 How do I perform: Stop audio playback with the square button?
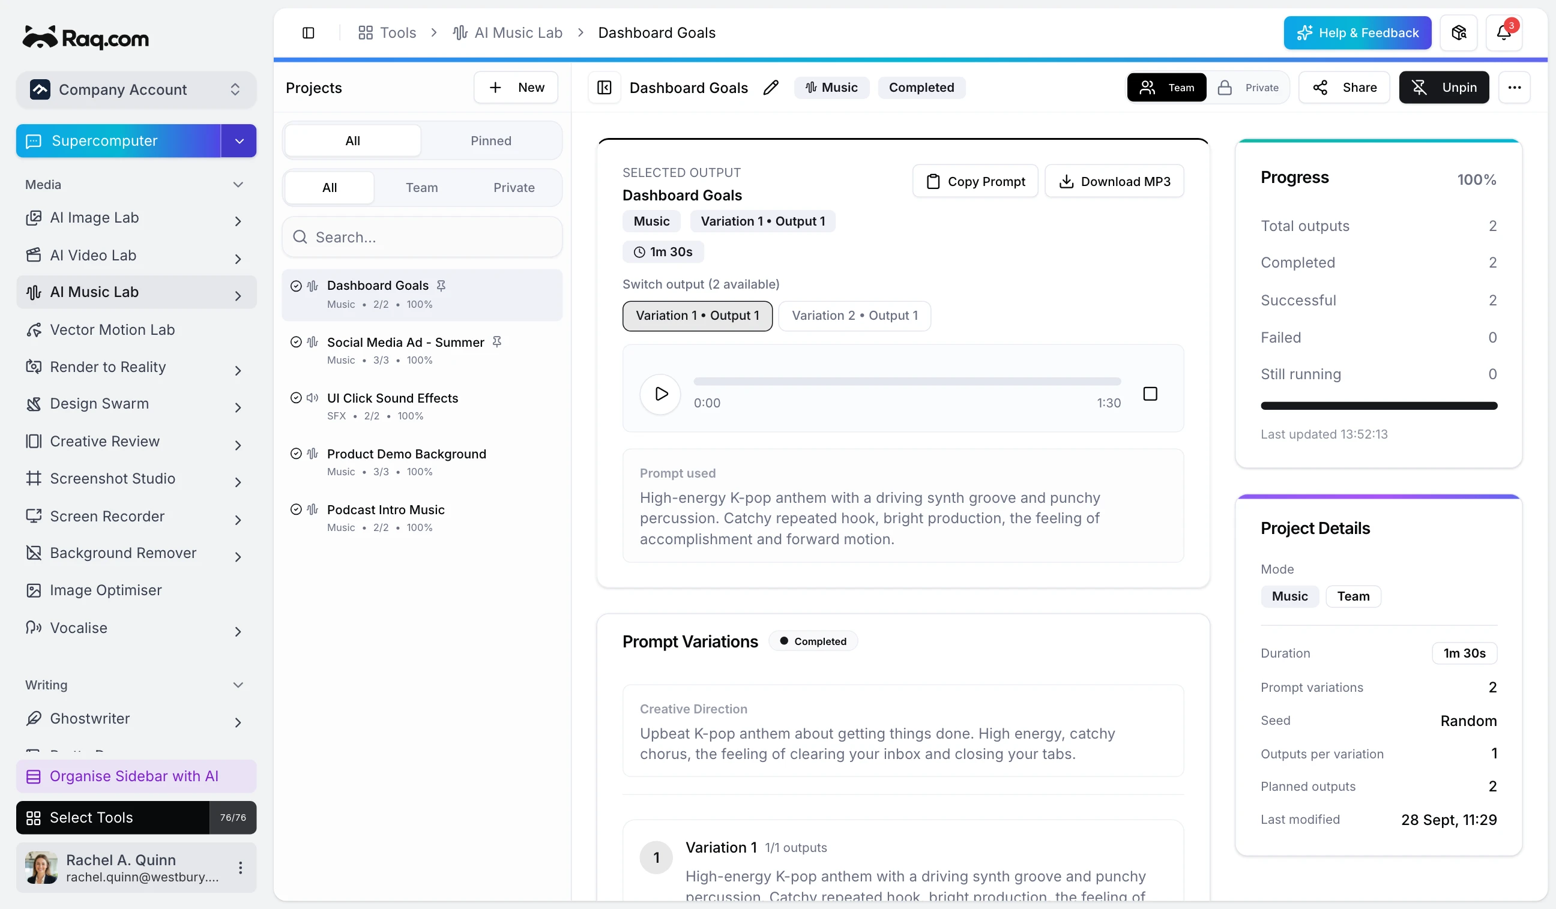(x=1150, y=394)
